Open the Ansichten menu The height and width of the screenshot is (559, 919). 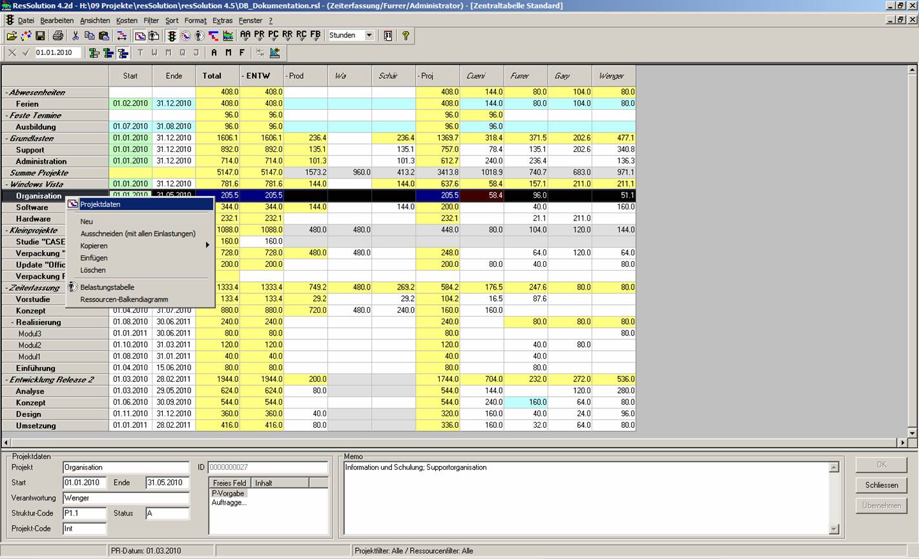coord(95,21)
